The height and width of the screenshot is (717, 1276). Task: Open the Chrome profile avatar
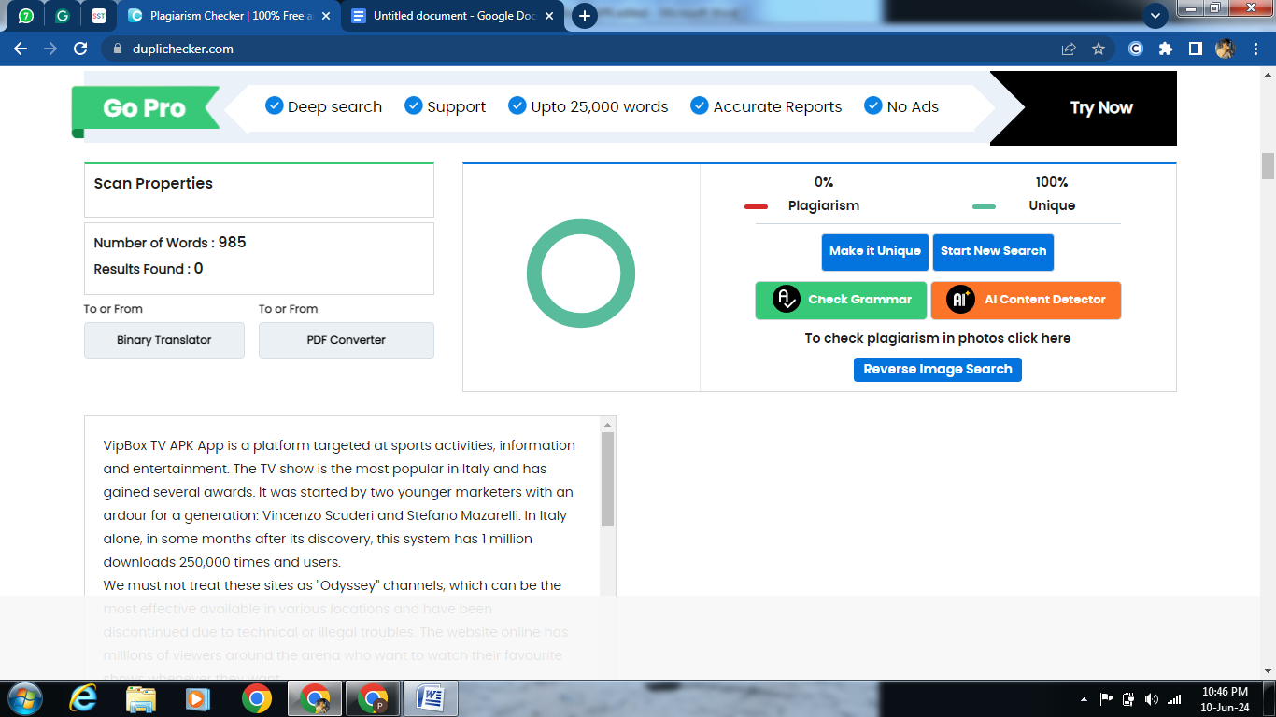tap(1225, 49)
